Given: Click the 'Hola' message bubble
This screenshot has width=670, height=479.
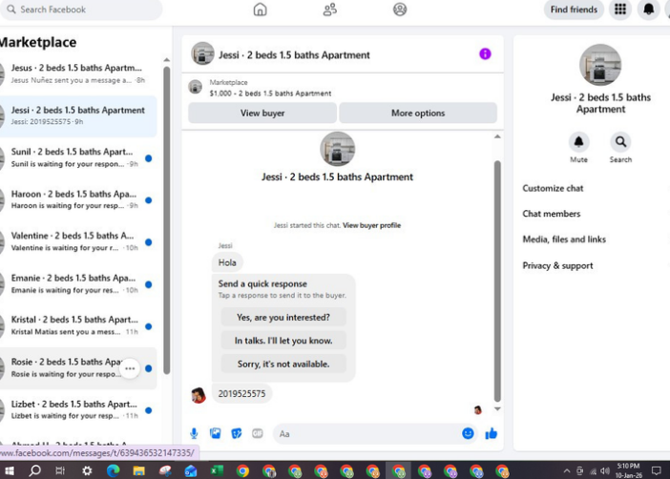Looking at the screenshot, I should pos(227,262).
